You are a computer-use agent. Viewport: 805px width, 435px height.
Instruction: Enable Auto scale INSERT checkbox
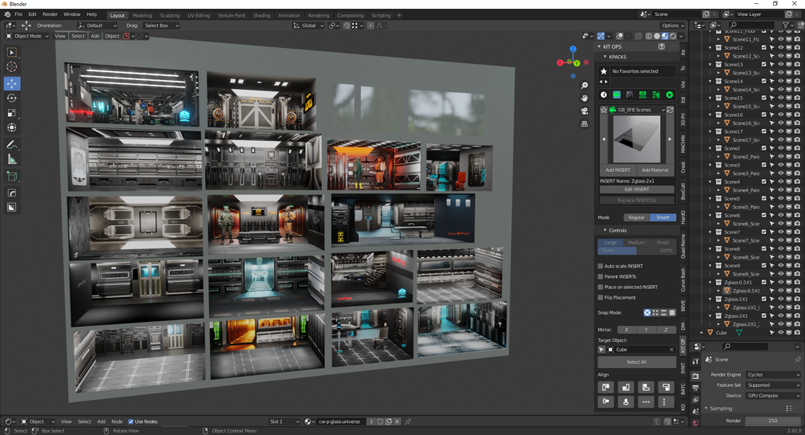[601, 266]
